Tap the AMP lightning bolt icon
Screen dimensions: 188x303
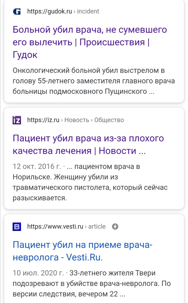coord(115,227)
